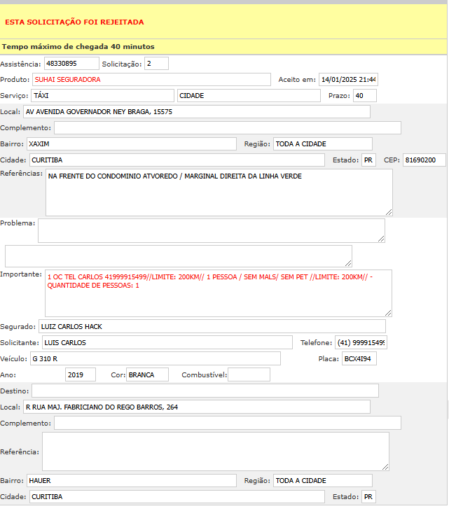Click the Aceito em date field
Viewport: 449px width, 518px height.
point(347,80)
